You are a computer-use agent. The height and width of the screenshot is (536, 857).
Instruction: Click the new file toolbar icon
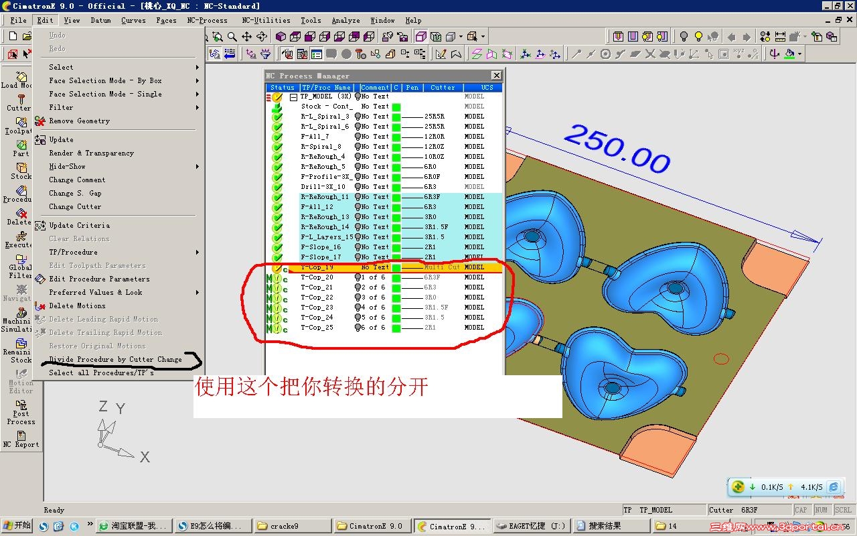[x=13, y=37]
